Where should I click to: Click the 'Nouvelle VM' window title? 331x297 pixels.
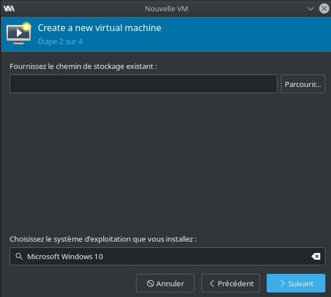[166, 9]
